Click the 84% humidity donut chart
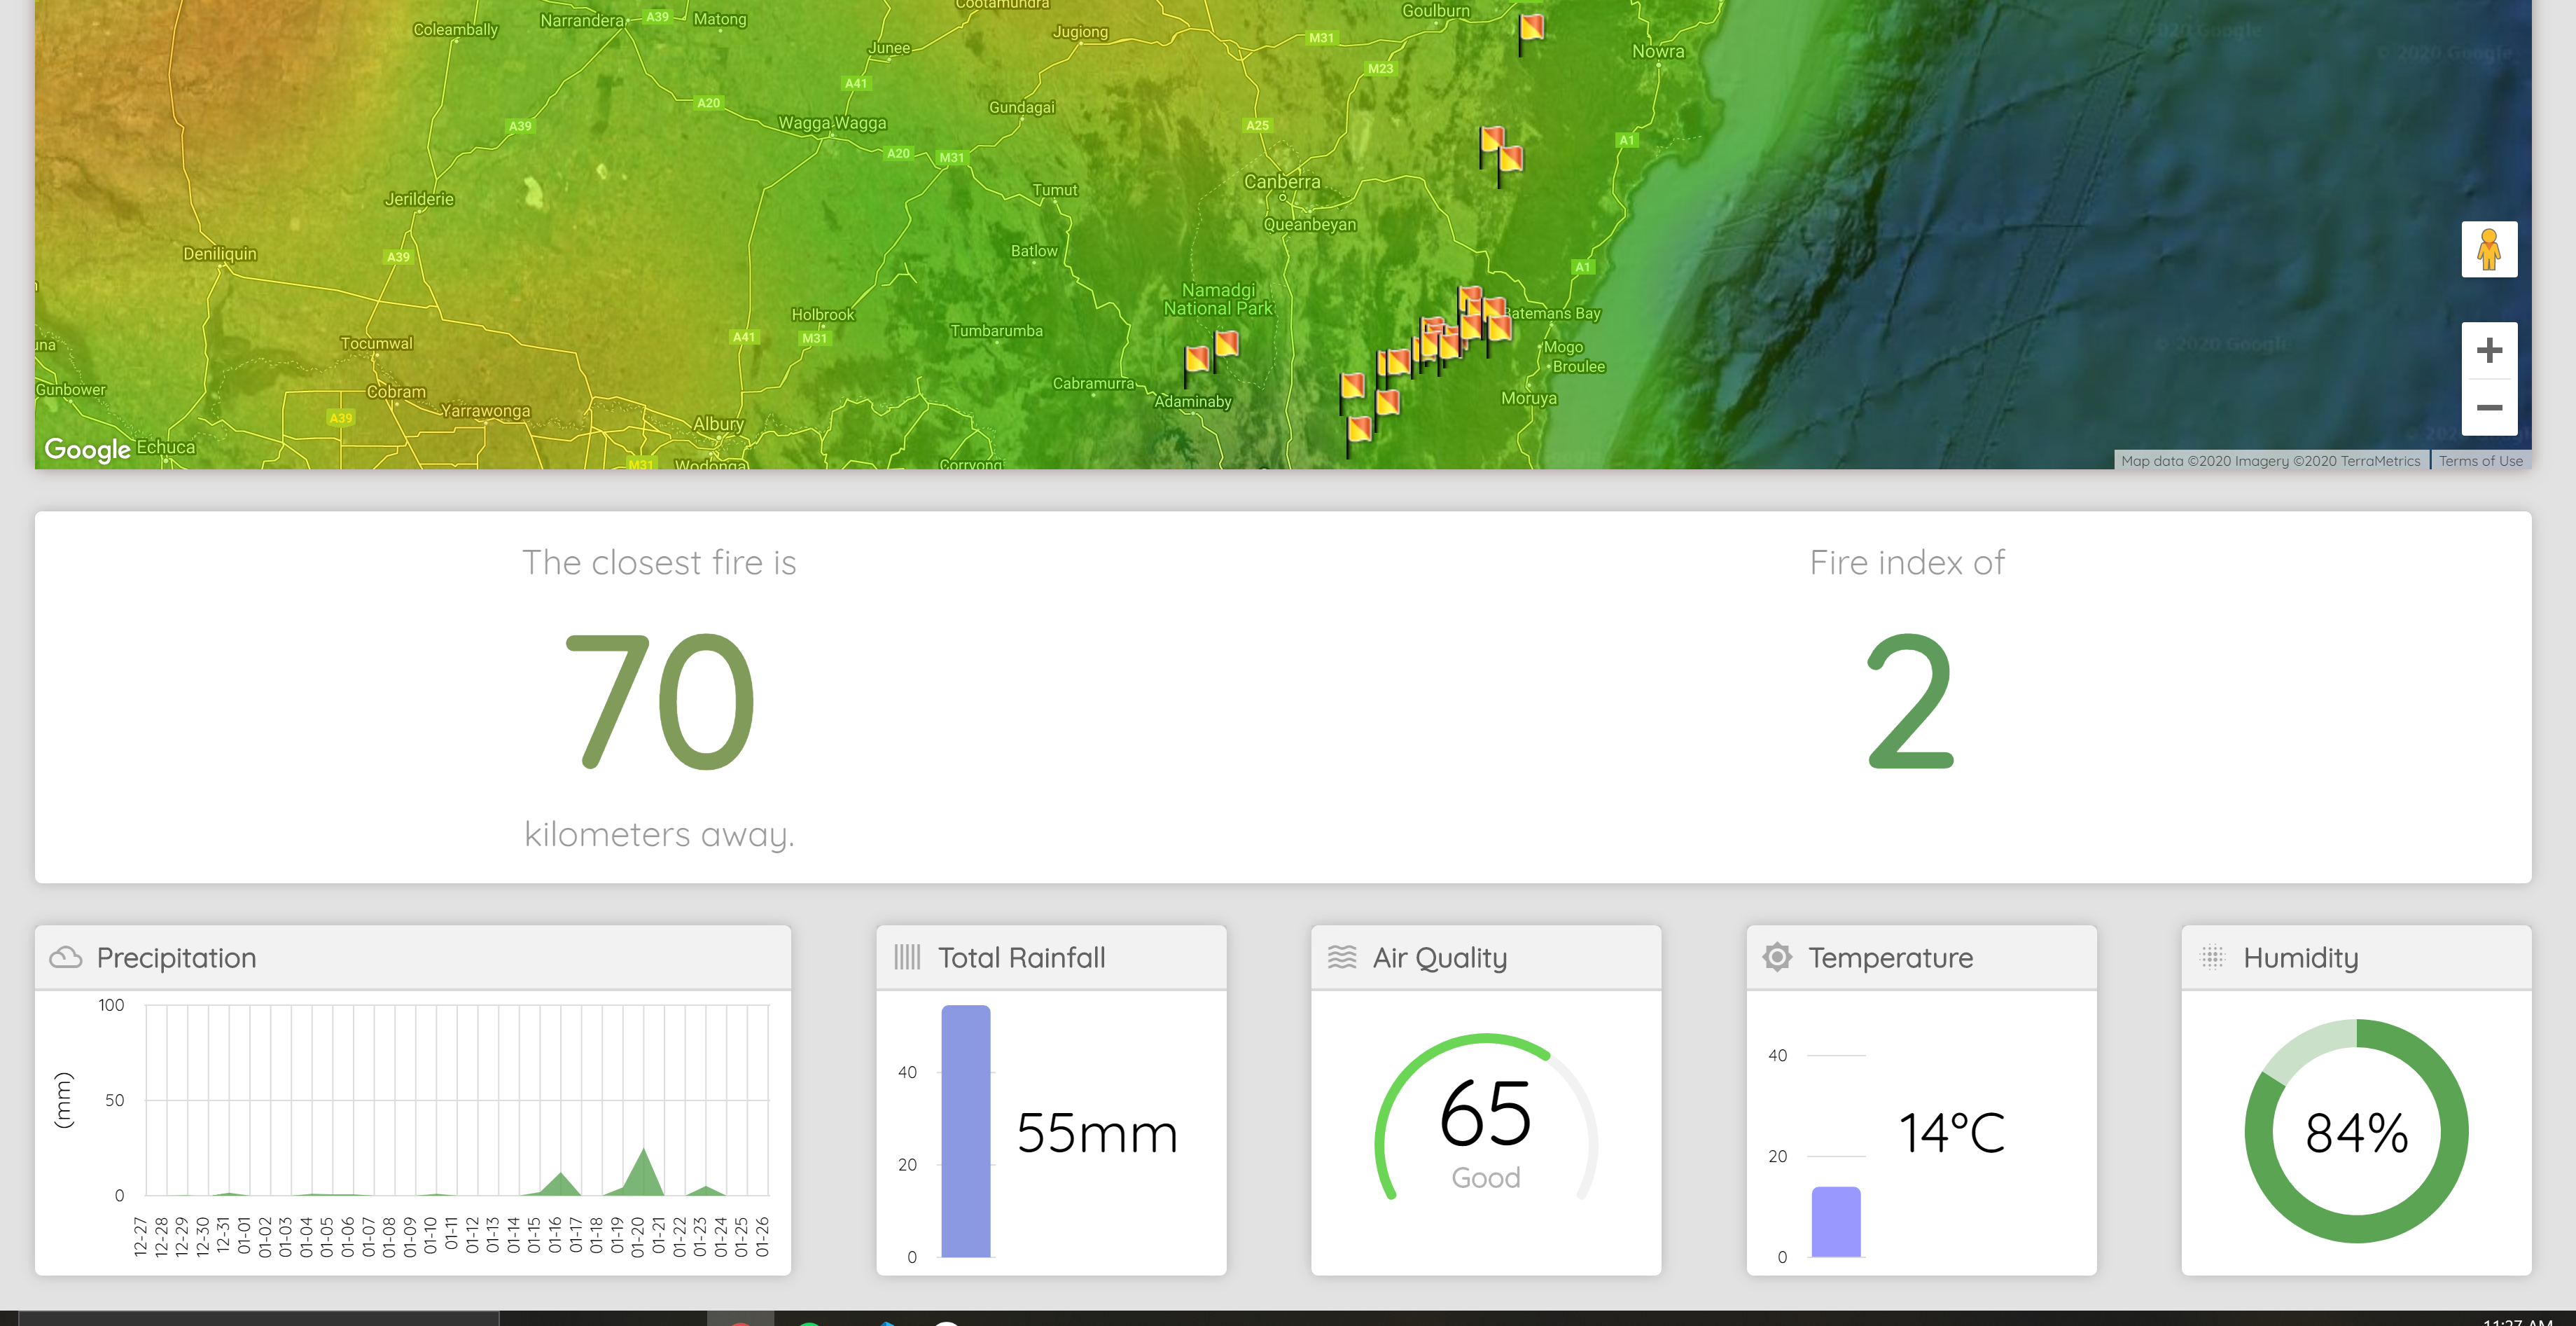 click(x=2356, y=1132)
